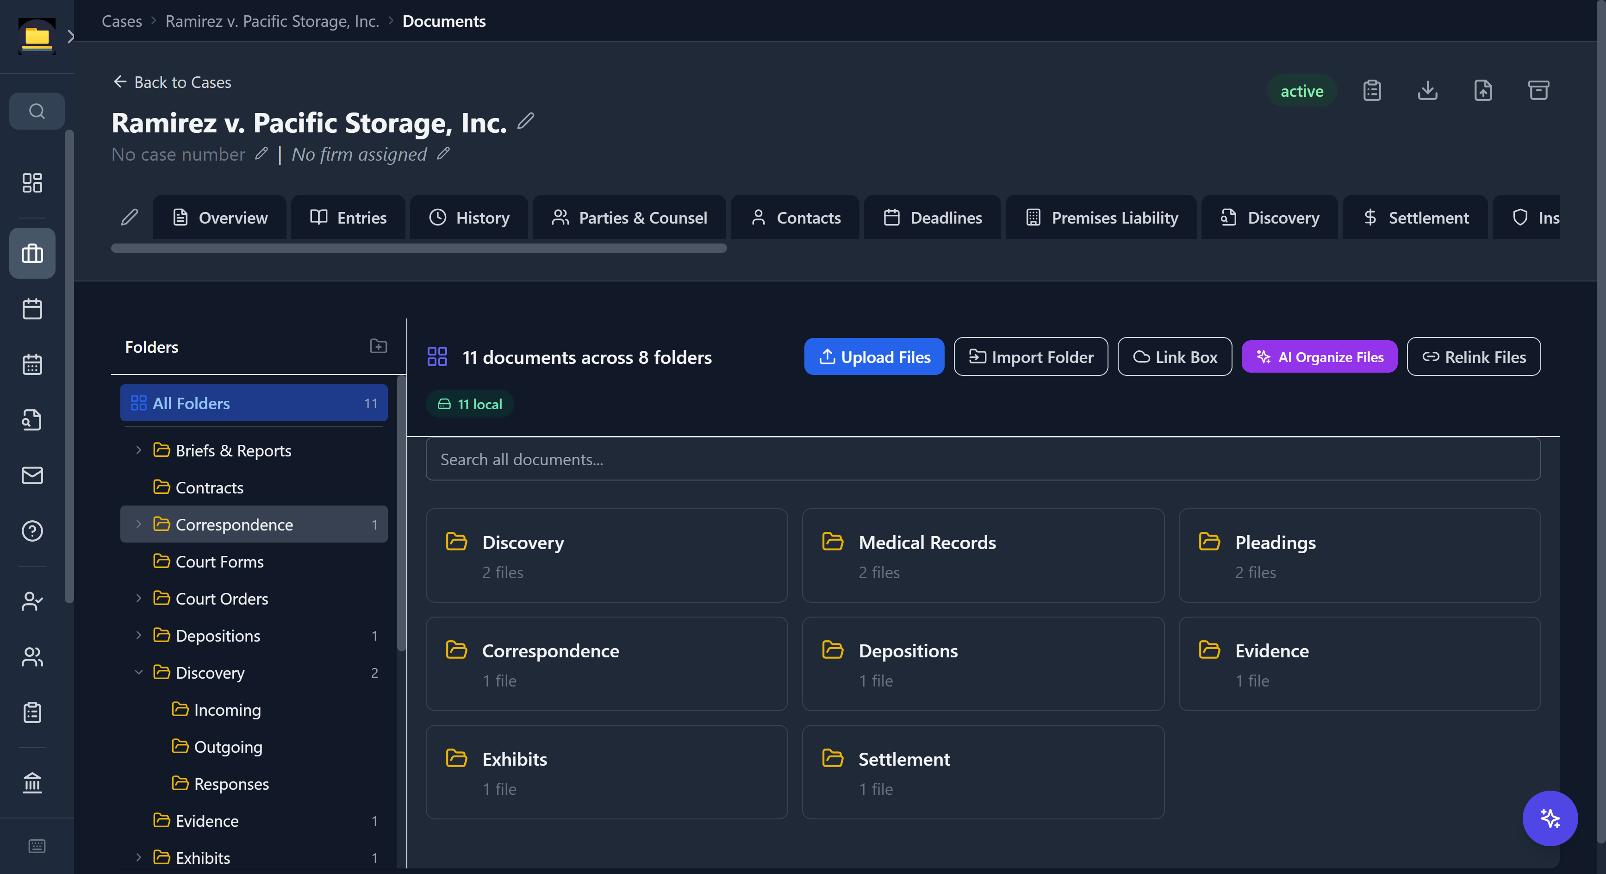This screenshot has width=1606, height=874.
Task: Select the Court Forms folder in tree
Action: click(x=254, y=561)
